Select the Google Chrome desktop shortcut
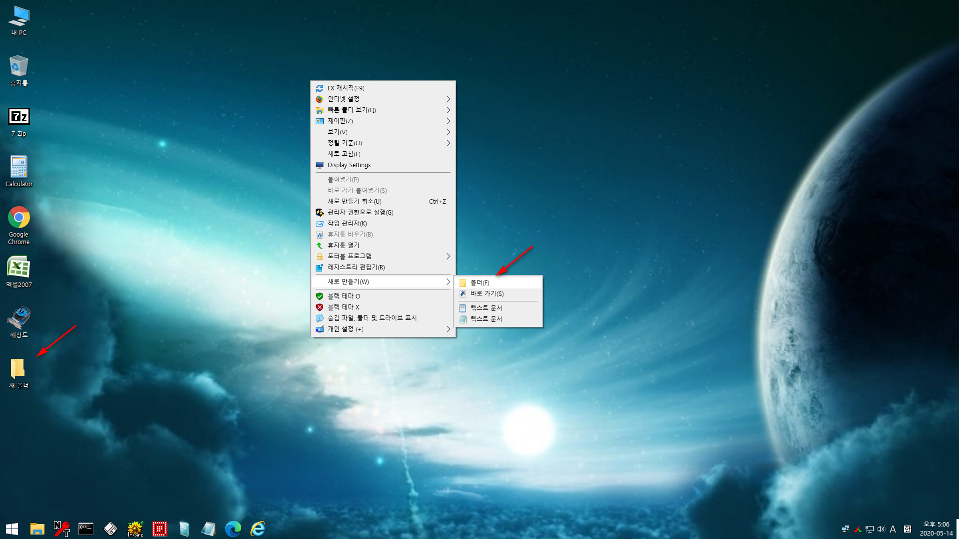This screenshot has height=539, width=959. 19,226
